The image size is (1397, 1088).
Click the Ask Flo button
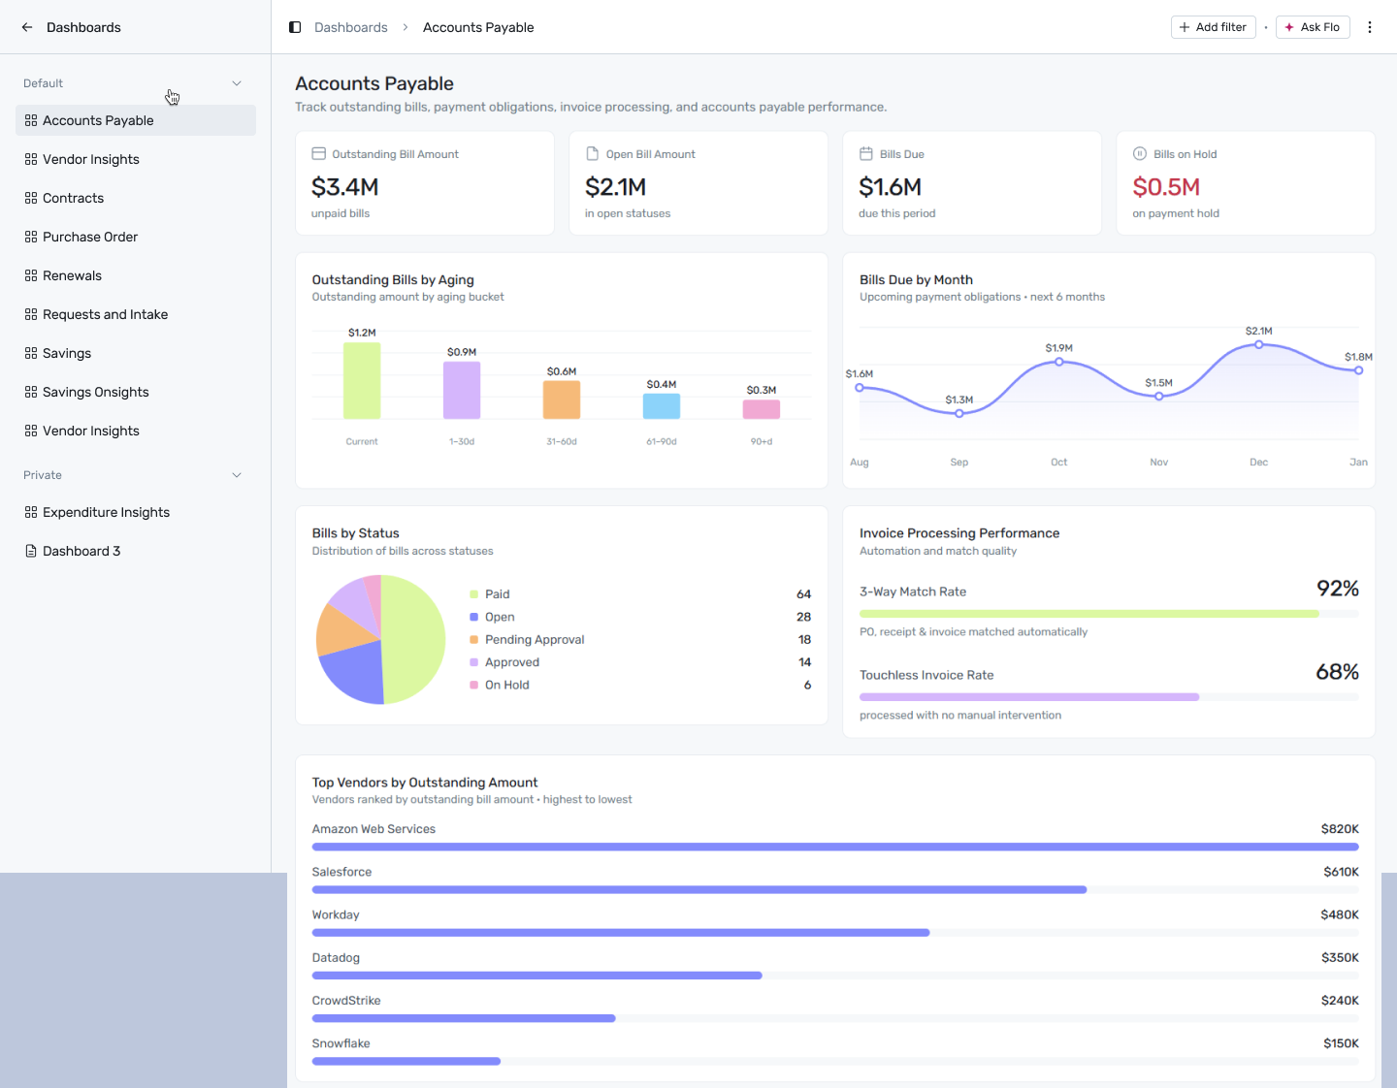point(1313,27)
